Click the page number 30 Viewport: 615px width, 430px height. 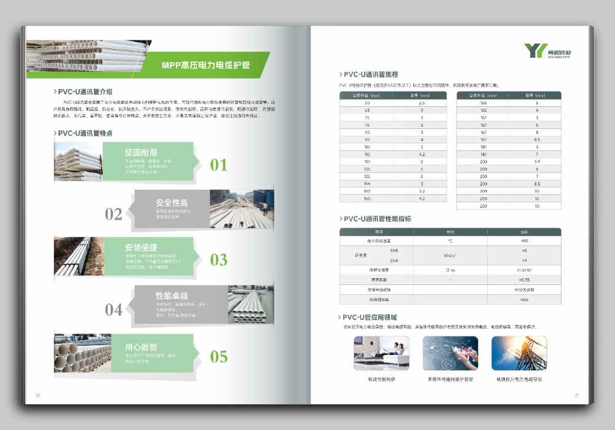pos(38,395)
